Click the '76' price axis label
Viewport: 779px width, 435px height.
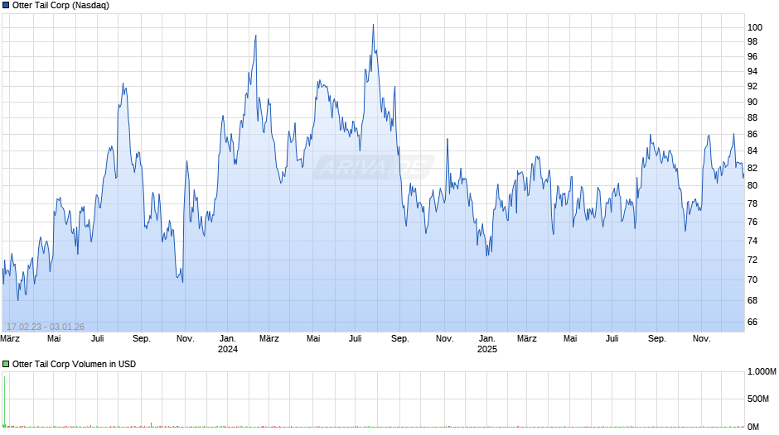point(752,222)
